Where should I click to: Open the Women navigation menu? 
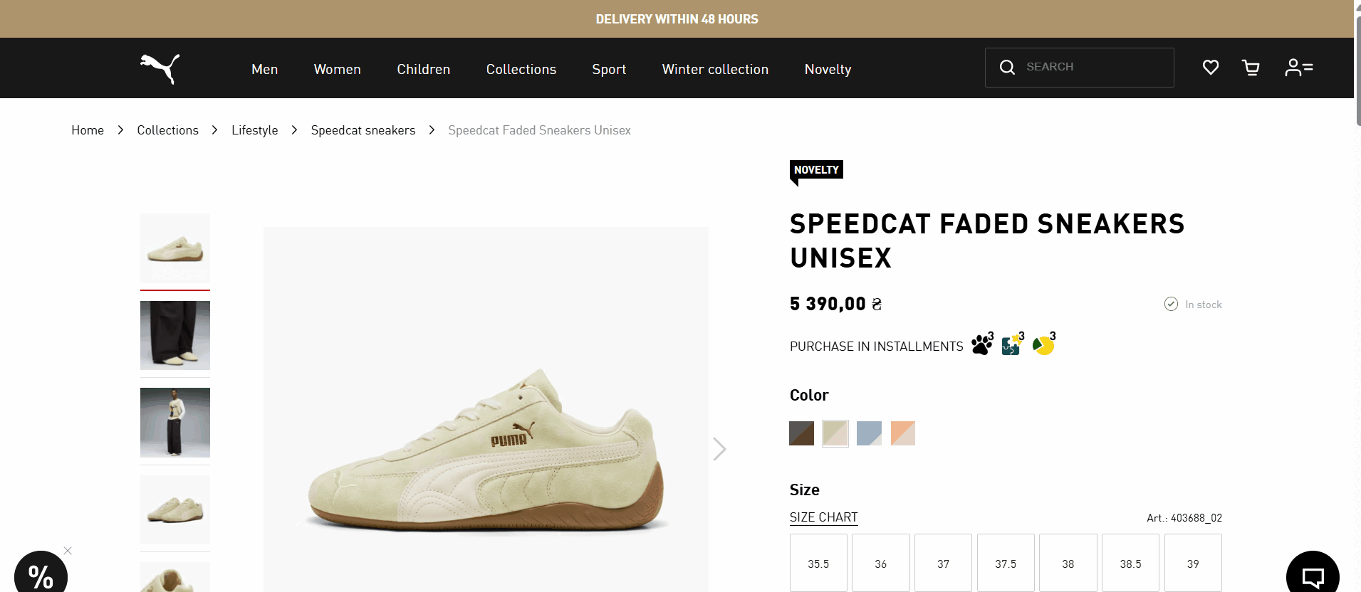point(337,69)
